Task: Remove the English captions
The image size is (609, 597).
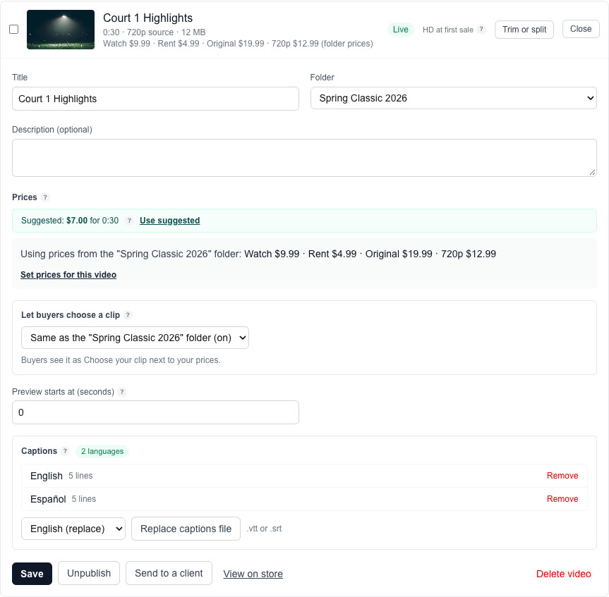Action: pyautogui.click(x=562, y=476)
